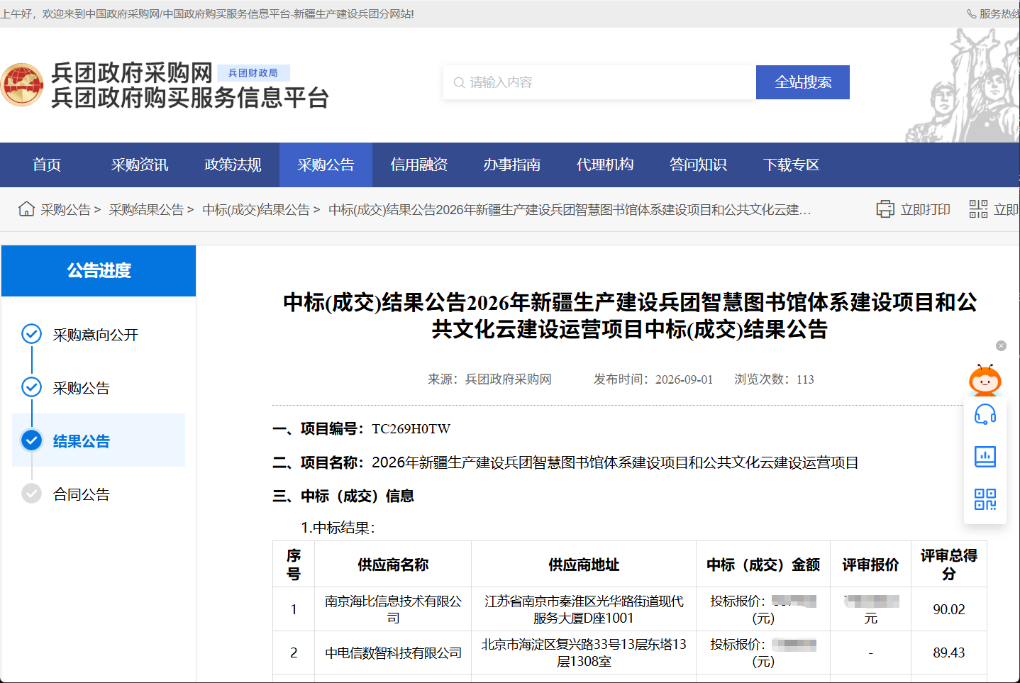Click the 兵团政府采购网 site logo emblem
Screen dimensions: 1020x683
(22, 85)
